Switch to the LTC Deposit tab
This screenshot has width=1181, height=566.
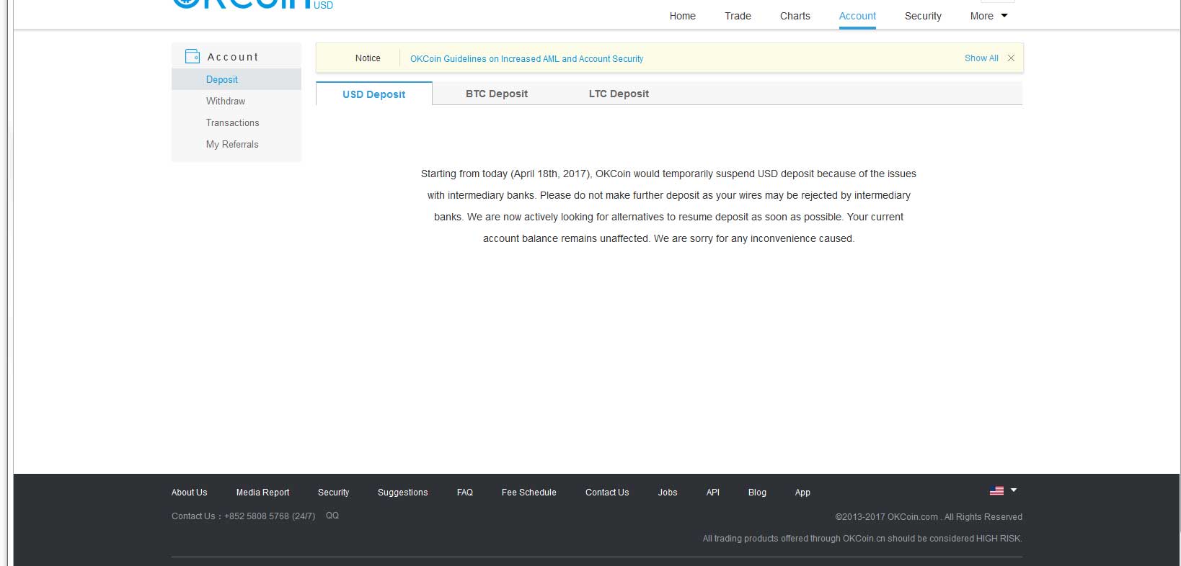[619, 94]
